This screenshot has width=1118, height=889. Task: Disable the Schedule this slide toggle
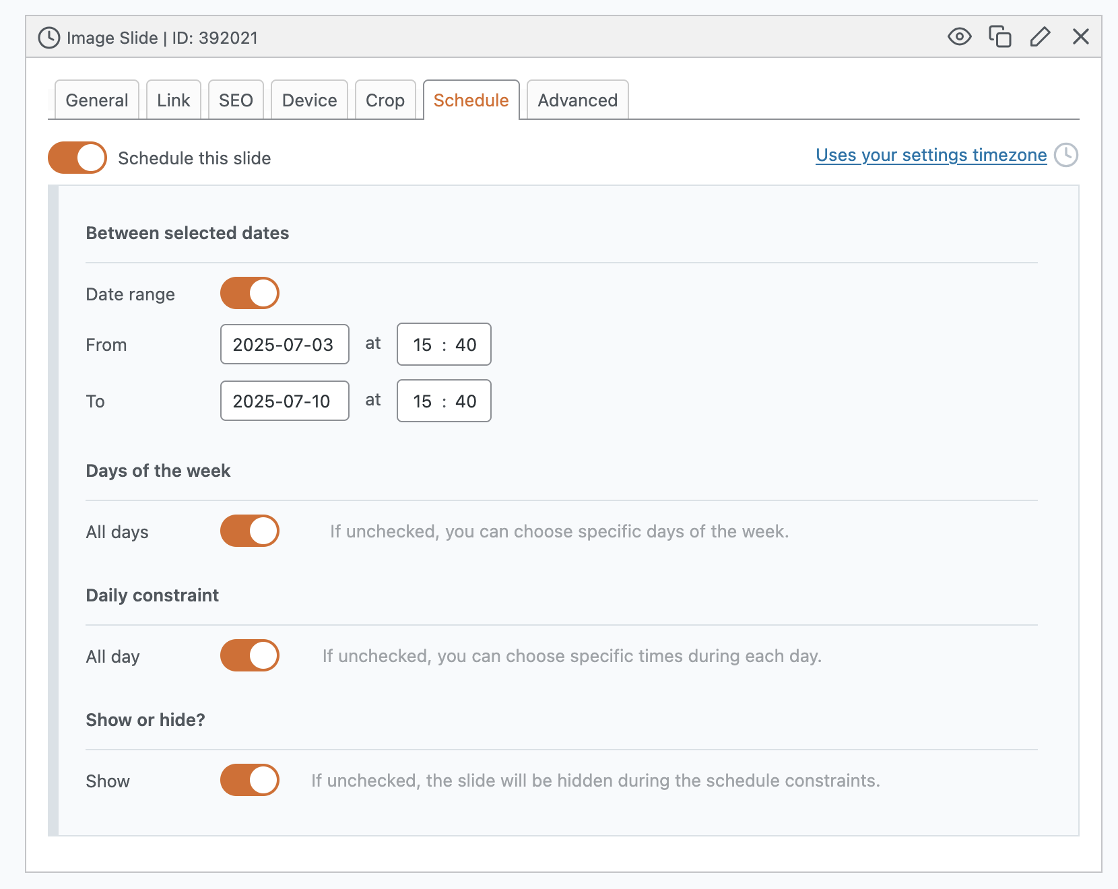pyautogui.click(x=77, y=158)
